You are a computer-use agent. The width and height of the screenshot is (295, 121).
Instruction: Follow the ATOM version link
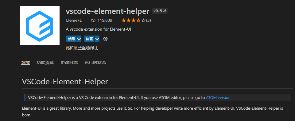tap(218, 97)
